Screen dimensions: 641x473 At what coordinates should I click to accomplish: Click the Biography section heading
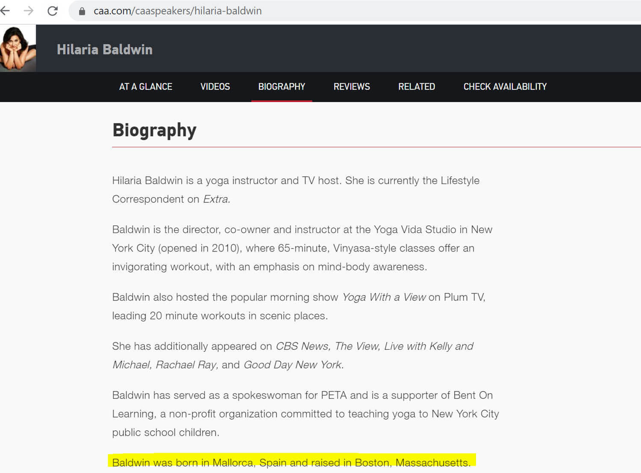pyautogui.click(x=154, y=130)
